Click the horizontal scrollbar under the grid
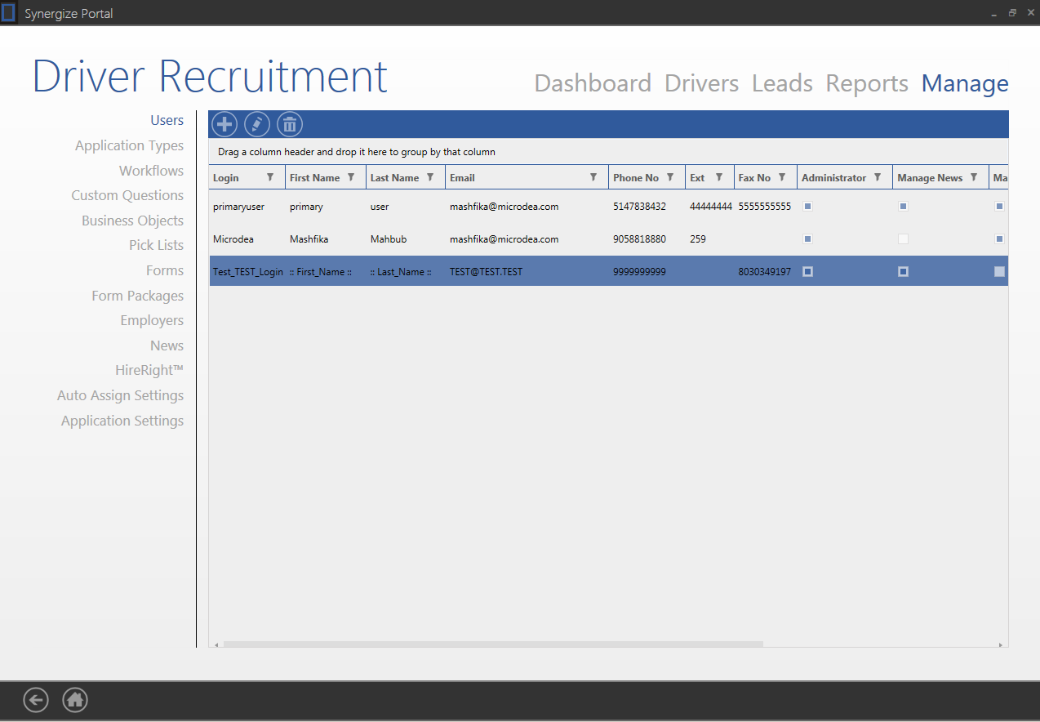Image resolution: width=1040 pixels, height=722 pixels. [493, 644]
